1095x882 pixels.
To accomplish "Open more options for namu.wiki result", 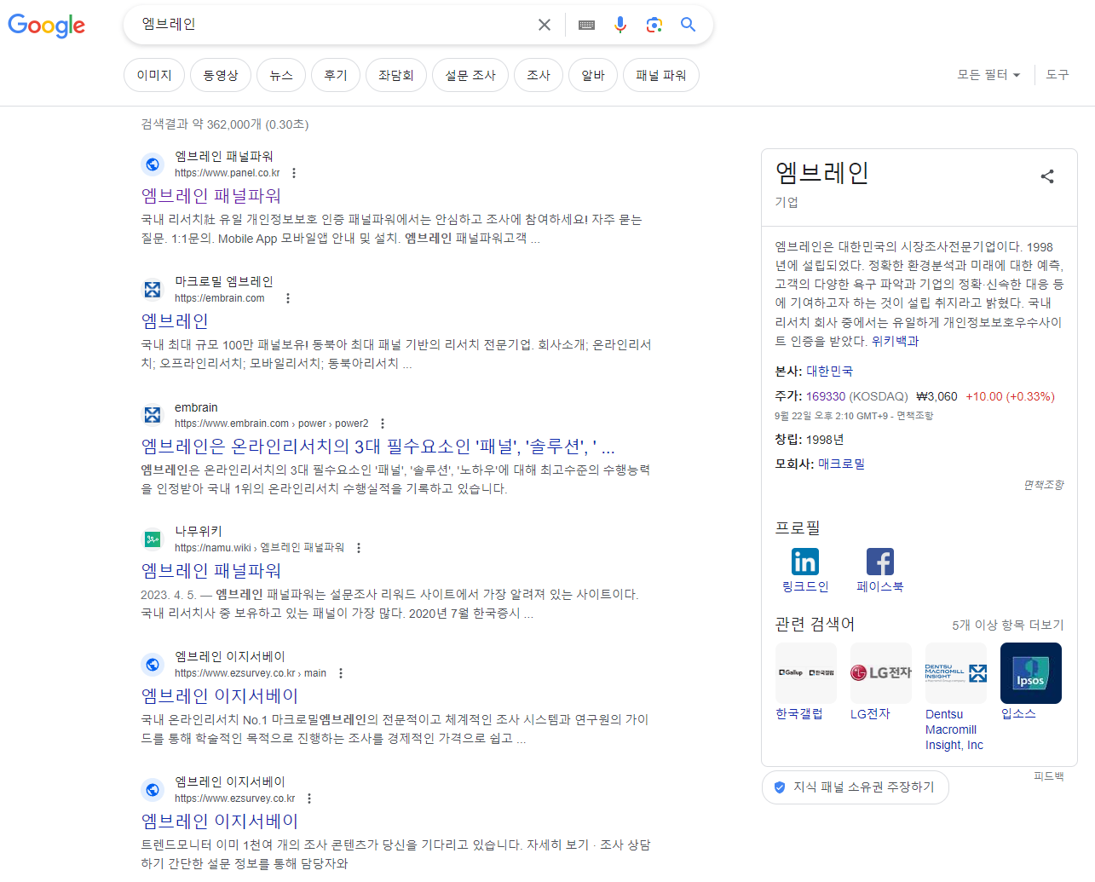I will pyautogui.click(x=359, y=548).
